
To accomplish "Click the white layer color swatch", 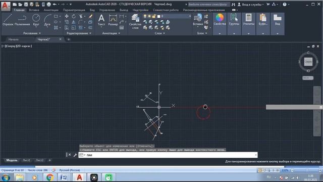I will [158, 16].
